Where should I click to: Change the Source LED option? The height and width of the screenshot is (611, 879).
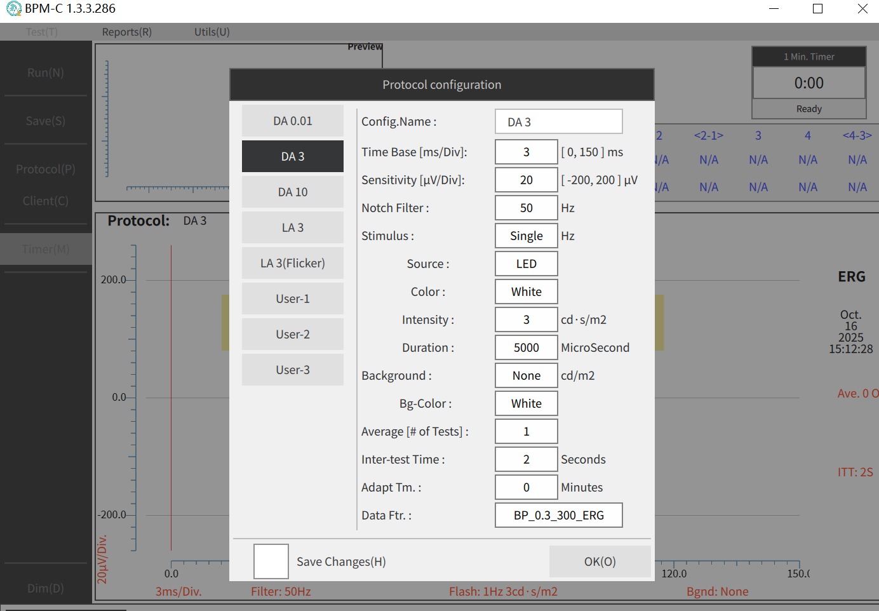(526, 264)
